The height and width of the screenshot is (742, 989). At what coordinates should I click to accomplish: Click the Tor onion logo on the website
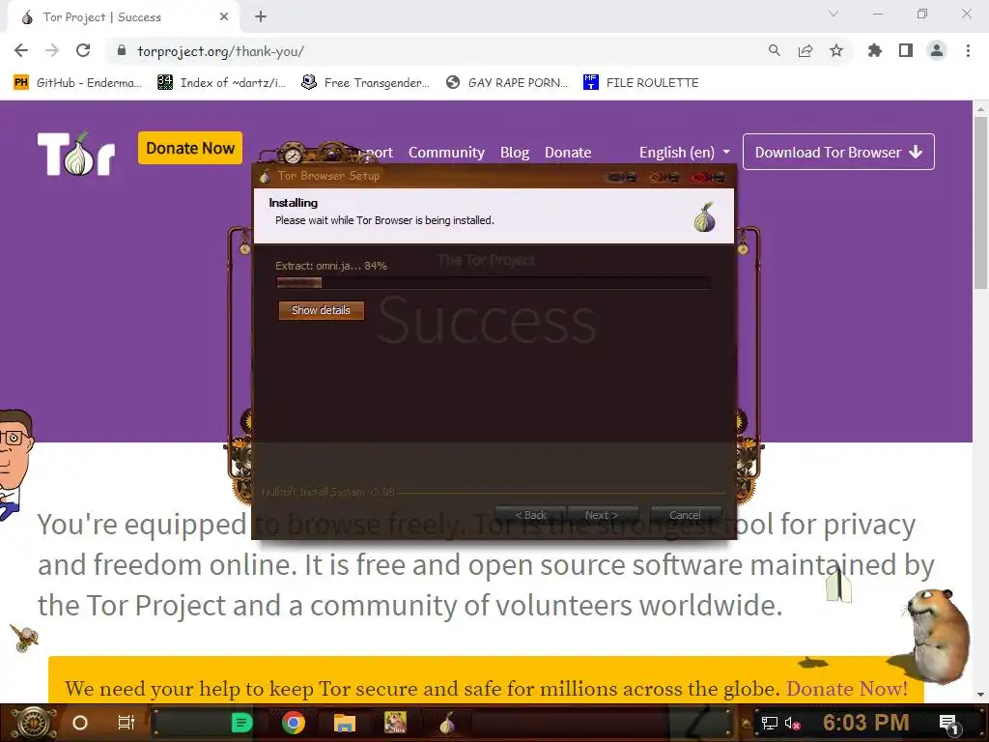[76, 153]
